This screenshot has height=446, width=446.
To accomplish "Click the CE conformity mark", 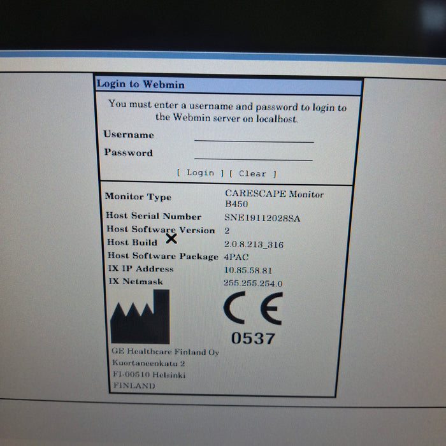I will tap(252, 311).
